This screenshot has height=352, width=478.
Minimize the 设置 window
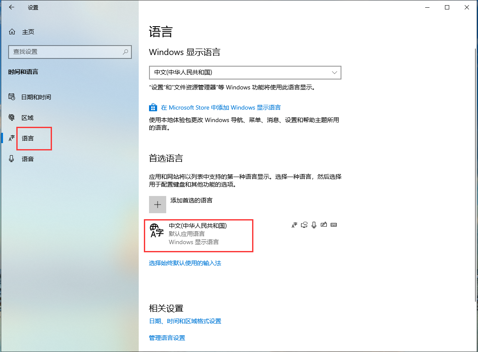tap(427, 7)
